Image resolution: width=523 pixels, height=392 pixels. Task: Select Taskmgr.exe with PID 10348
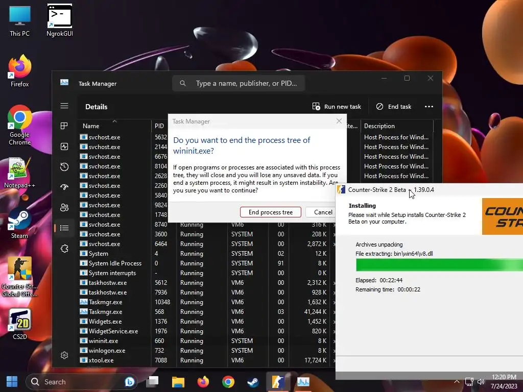point(207,302)
